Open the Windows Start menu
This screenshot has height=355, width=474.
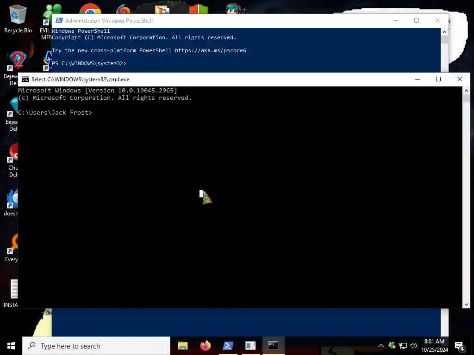click(11, 346)
